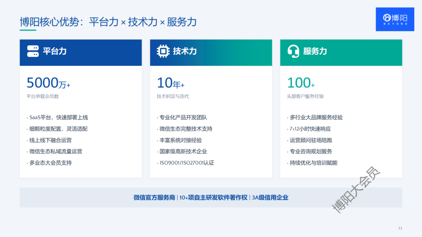The image size is (422, 237).
Task: Click the bullet 多行业大品牌服务经验
Action: click(315, 117)
